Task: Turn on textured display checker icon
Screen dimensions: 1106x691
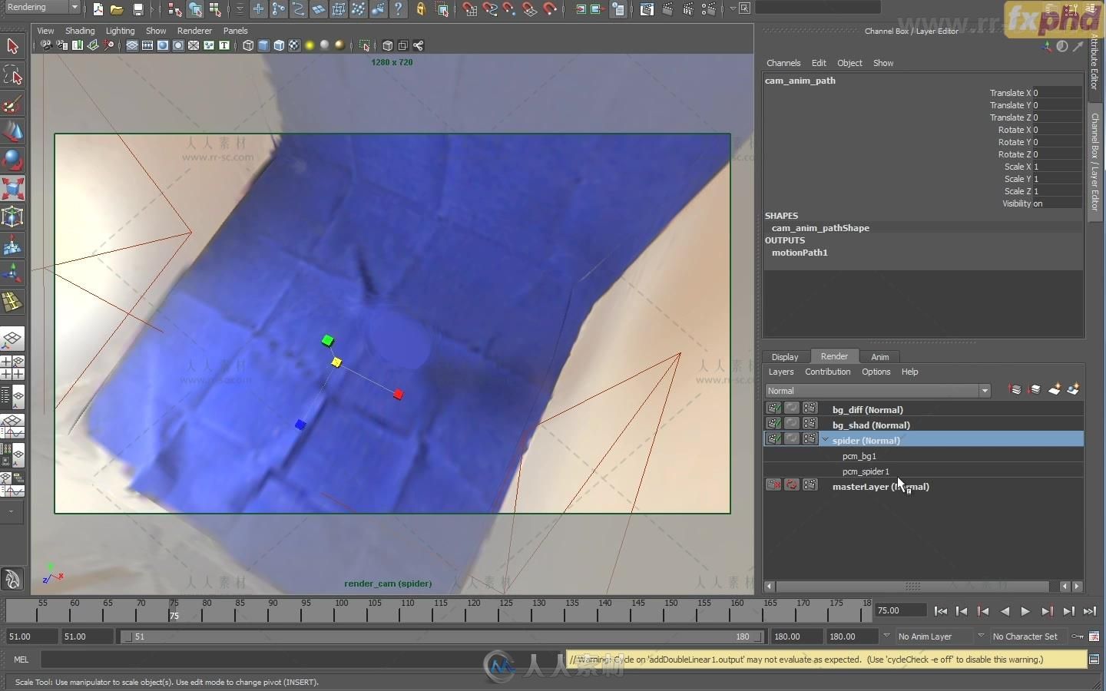Action: click(x=294, y=45)
